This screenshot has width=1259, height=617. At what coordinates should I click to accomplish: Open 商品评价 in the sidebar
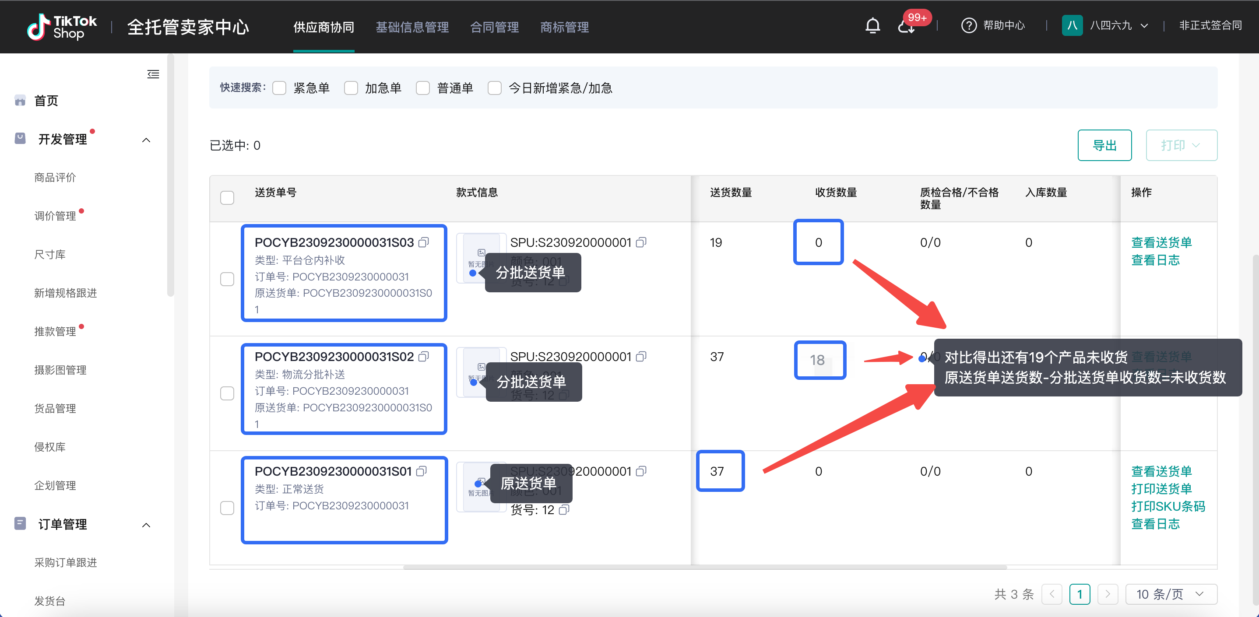55,177
